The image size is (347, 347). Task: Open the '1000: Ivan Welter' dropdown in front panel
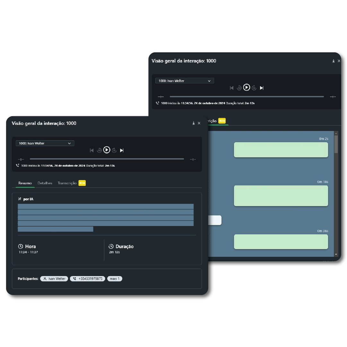pos(45,143)
